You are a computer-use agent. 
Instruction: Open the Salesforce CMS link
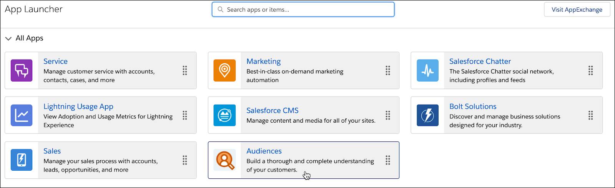point(273,110)
